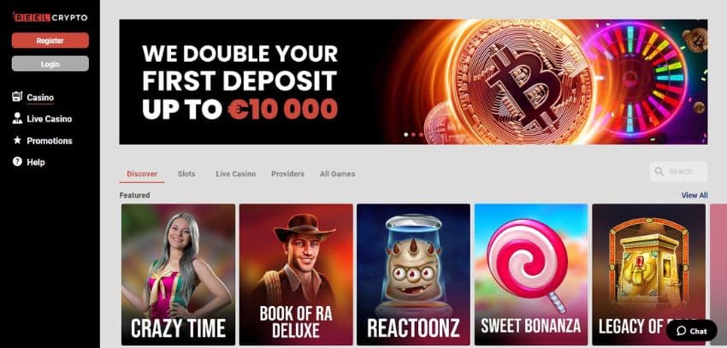Click the Live Casino dealer icon

pyautogui.click(x=17, y=118)
